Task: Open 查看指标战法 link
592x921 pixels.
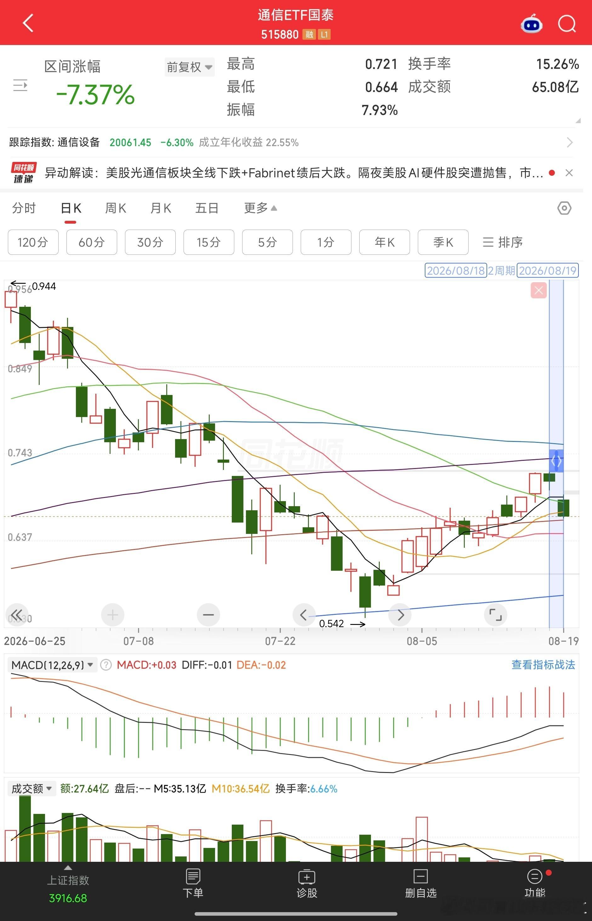Action: pyautogui.click(x=543, y=665)
